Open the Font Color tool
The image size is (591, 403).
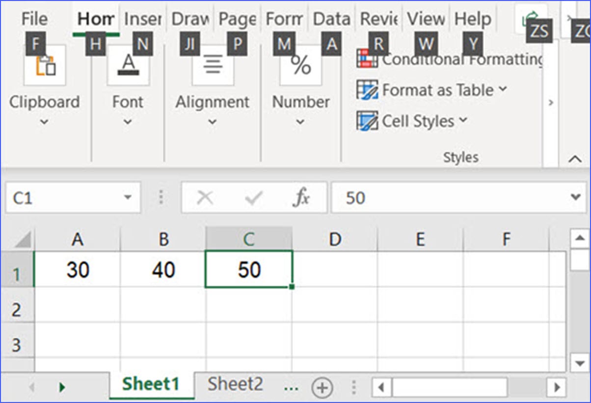(129, 61)
